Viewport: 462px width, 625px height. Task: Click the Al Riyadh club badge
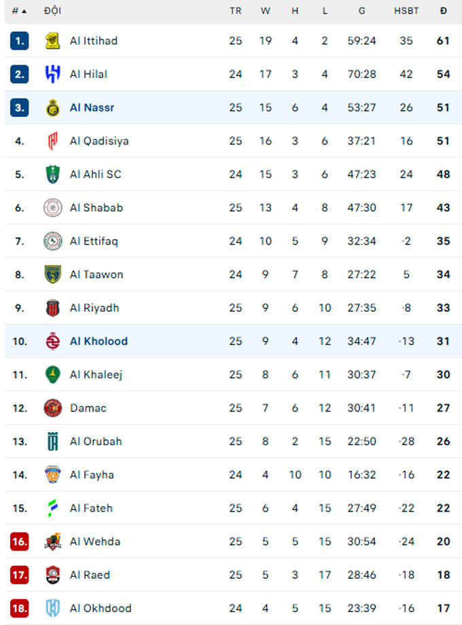(52, 308)
